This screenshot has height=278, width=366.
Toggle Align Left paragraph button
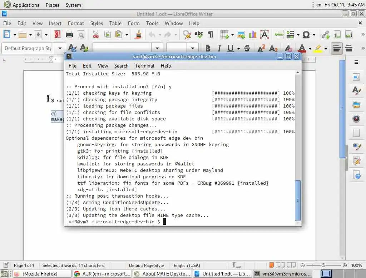337,48
